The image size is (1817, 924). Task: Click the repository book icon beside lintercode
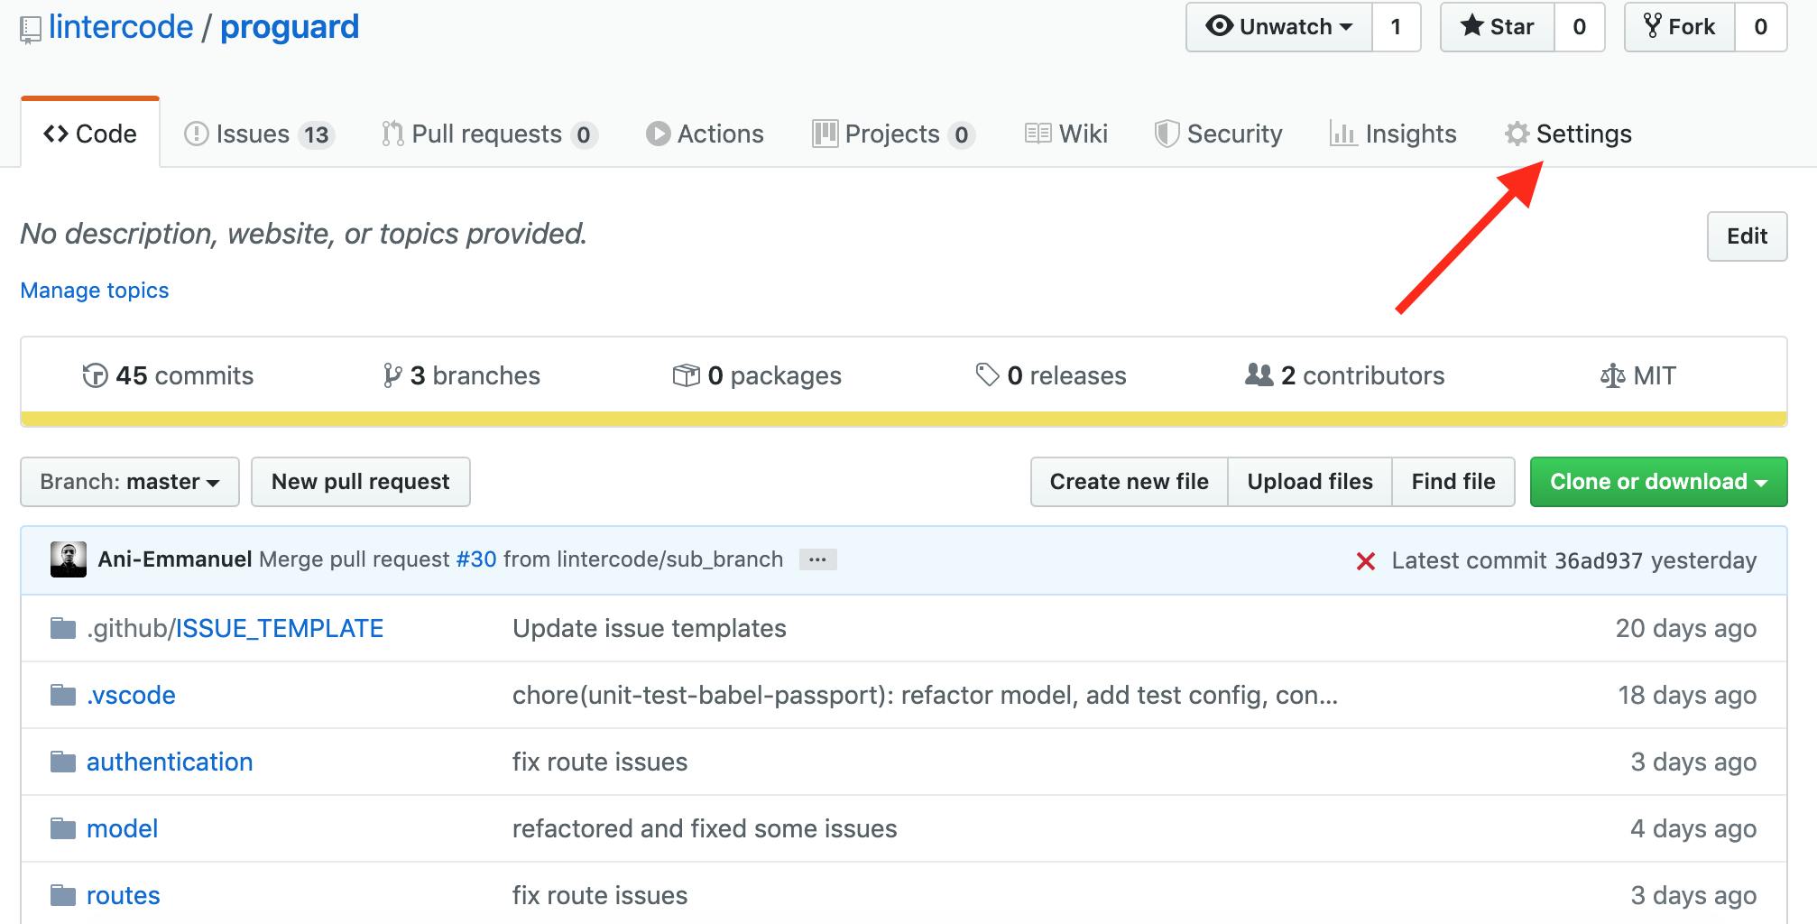tap(31, 27)
